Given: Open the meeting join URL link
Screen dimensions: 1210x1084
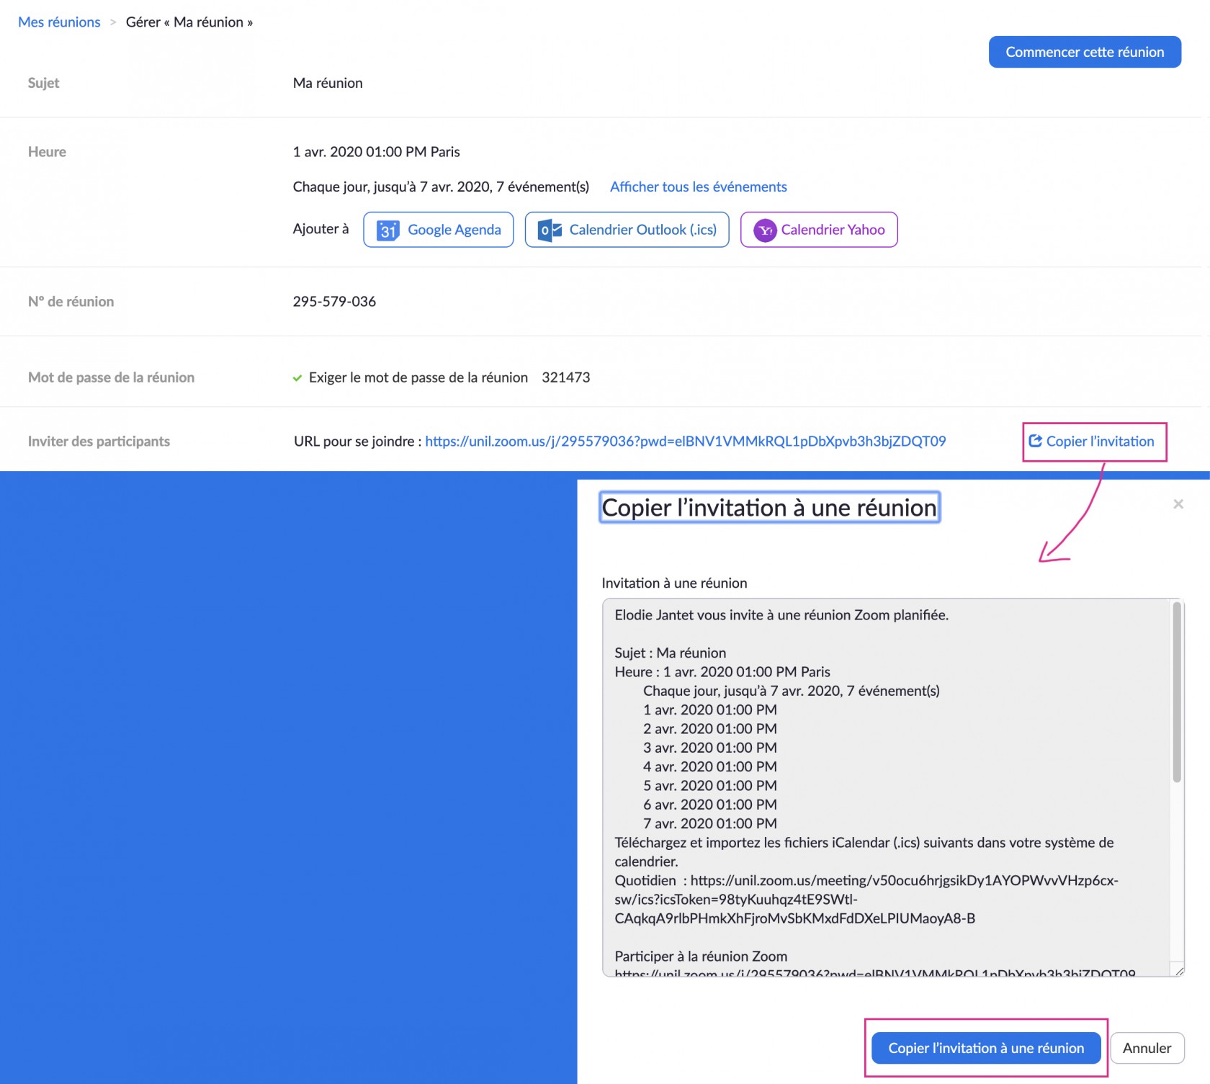Looking at the screenshot, I should [x=685, y=441].
